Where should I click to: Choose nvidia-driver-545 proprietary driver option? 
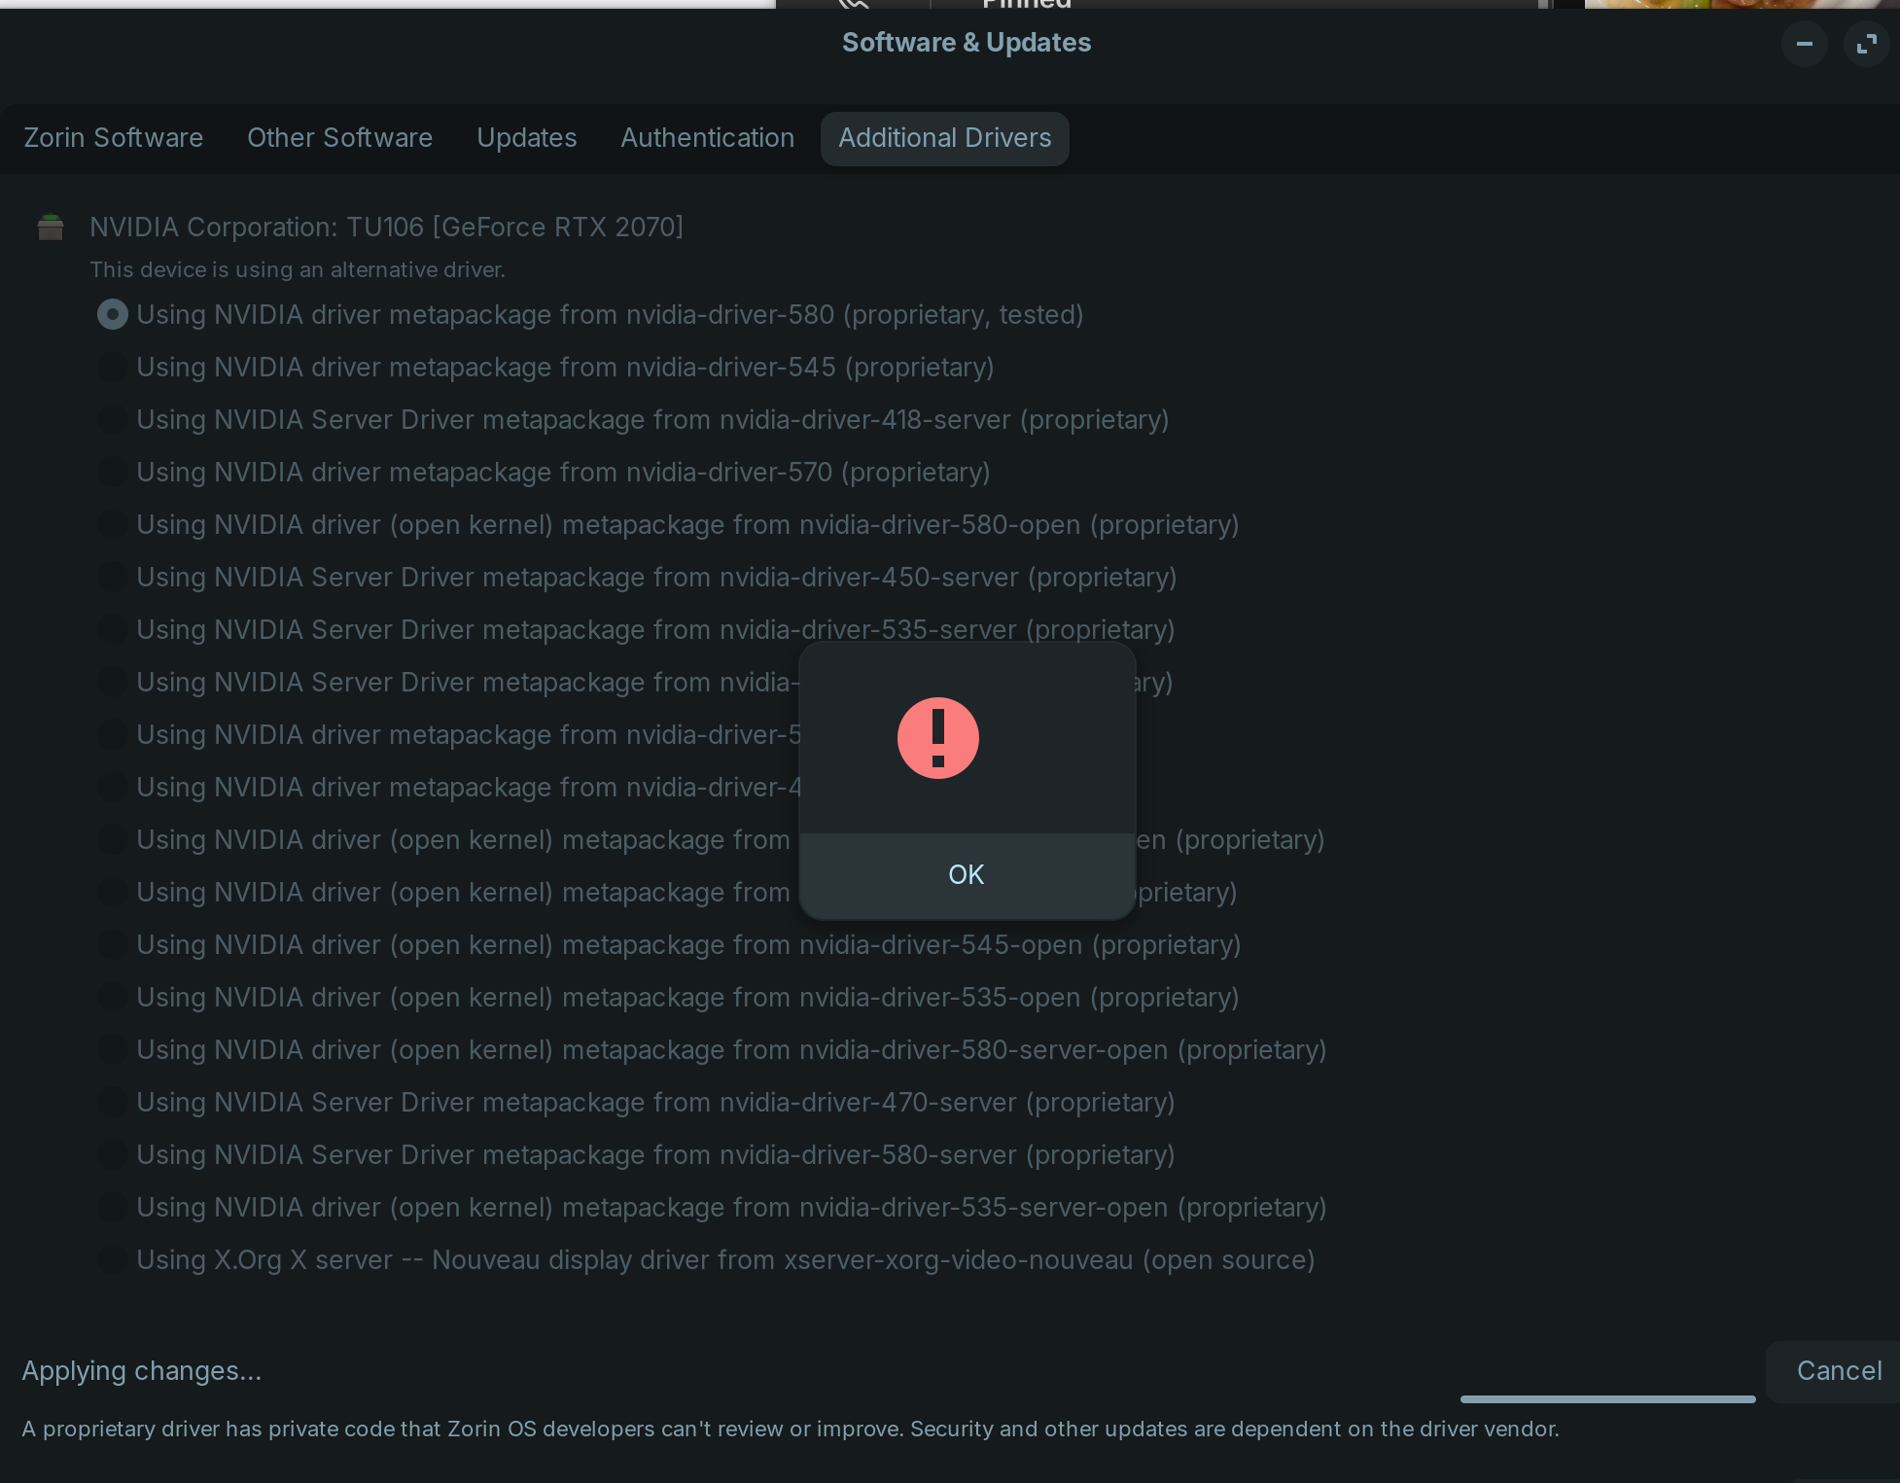point(113,368)
